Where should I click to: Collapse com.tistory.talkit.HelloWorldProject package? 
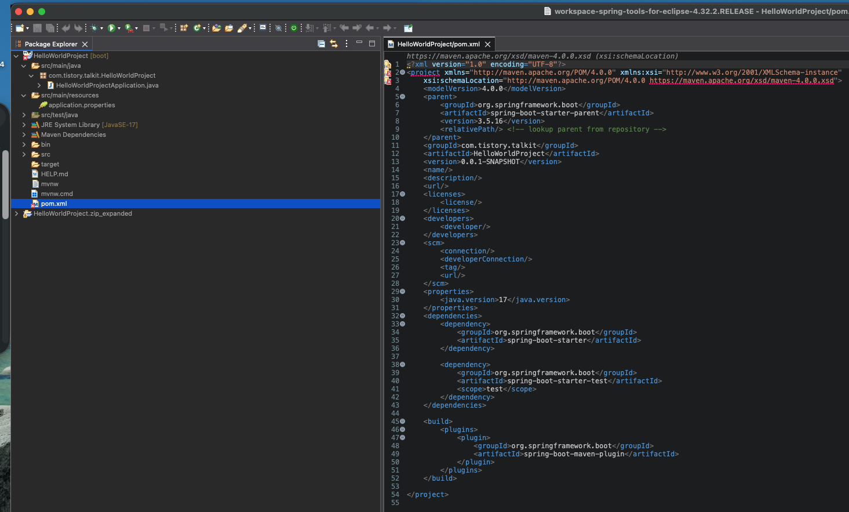coord(31,76)
